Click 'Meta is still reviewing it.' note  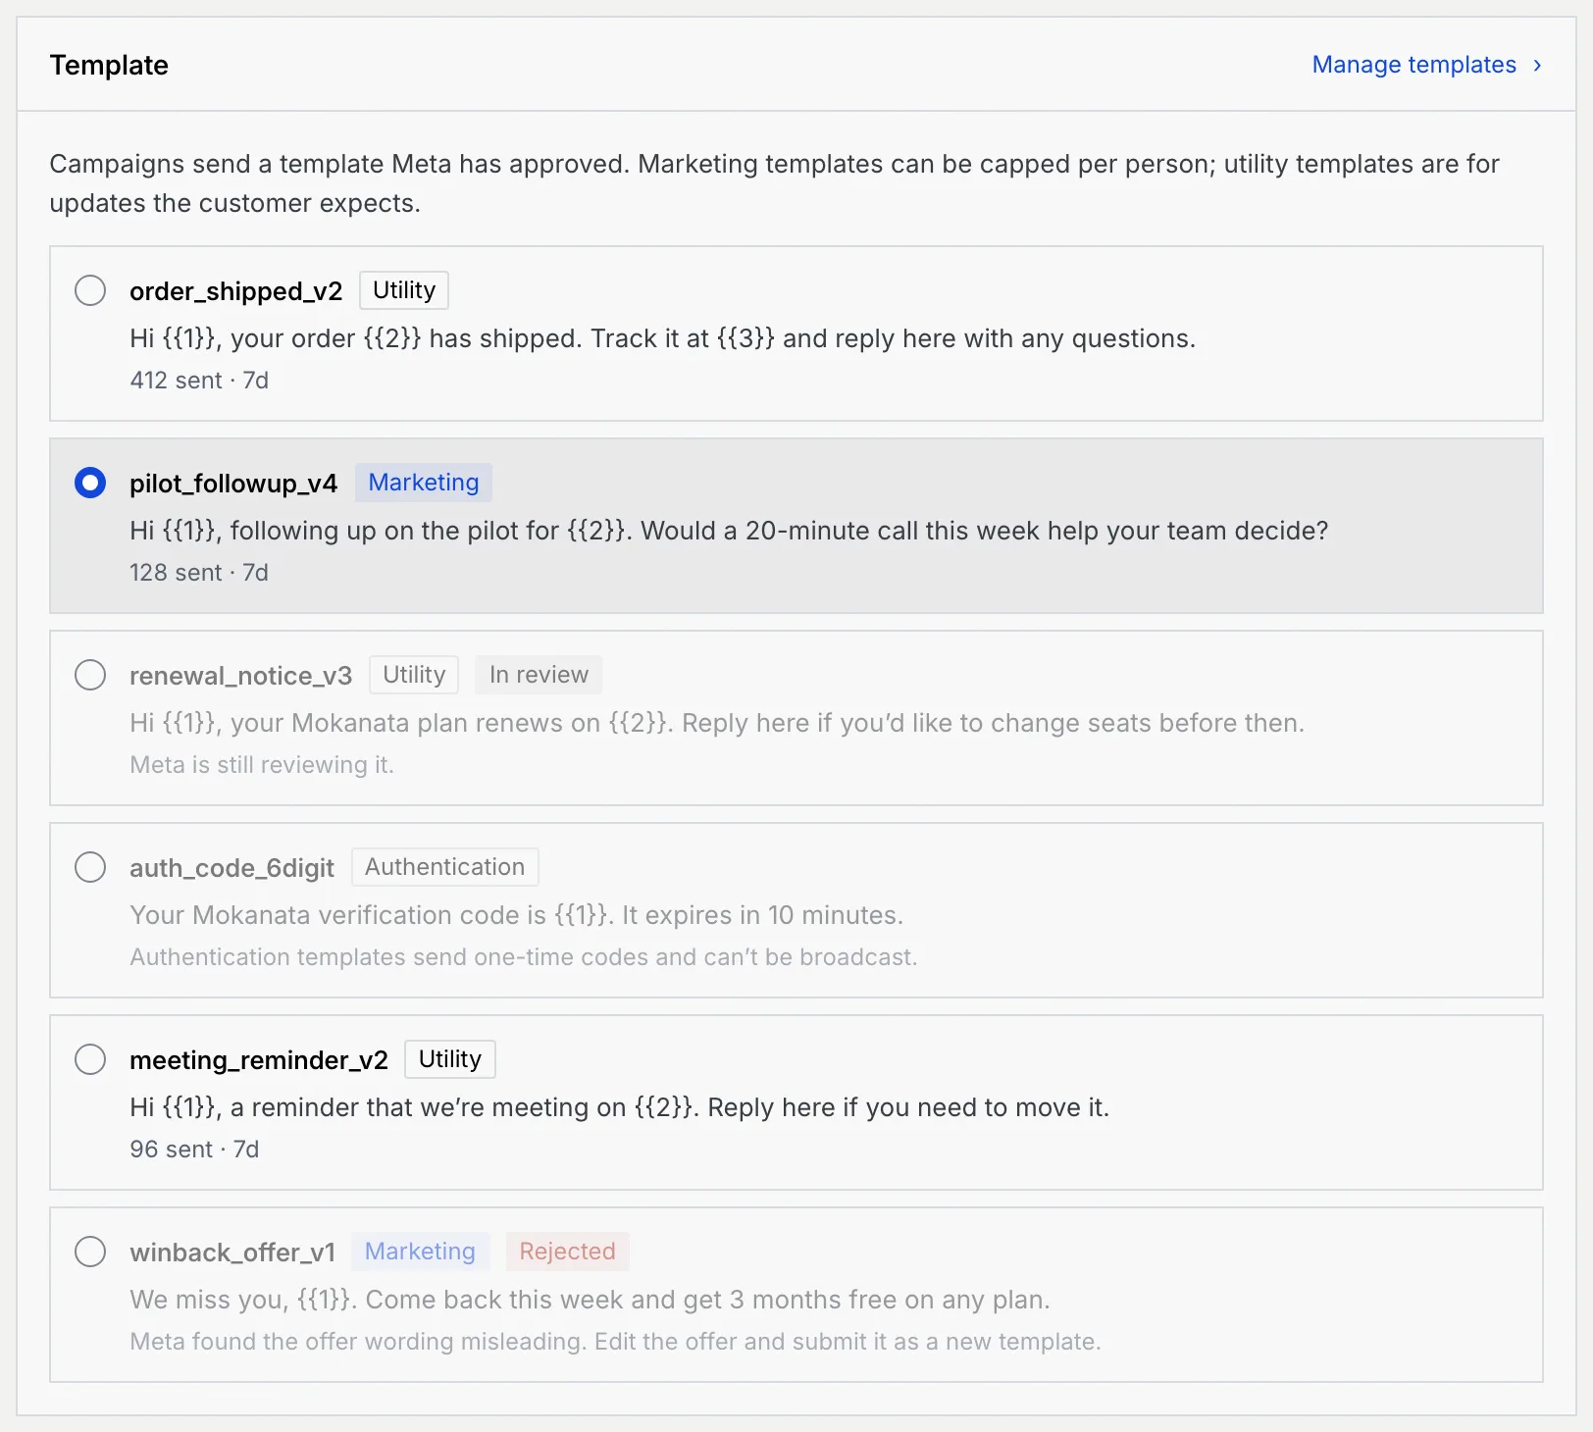click(262, 765)
